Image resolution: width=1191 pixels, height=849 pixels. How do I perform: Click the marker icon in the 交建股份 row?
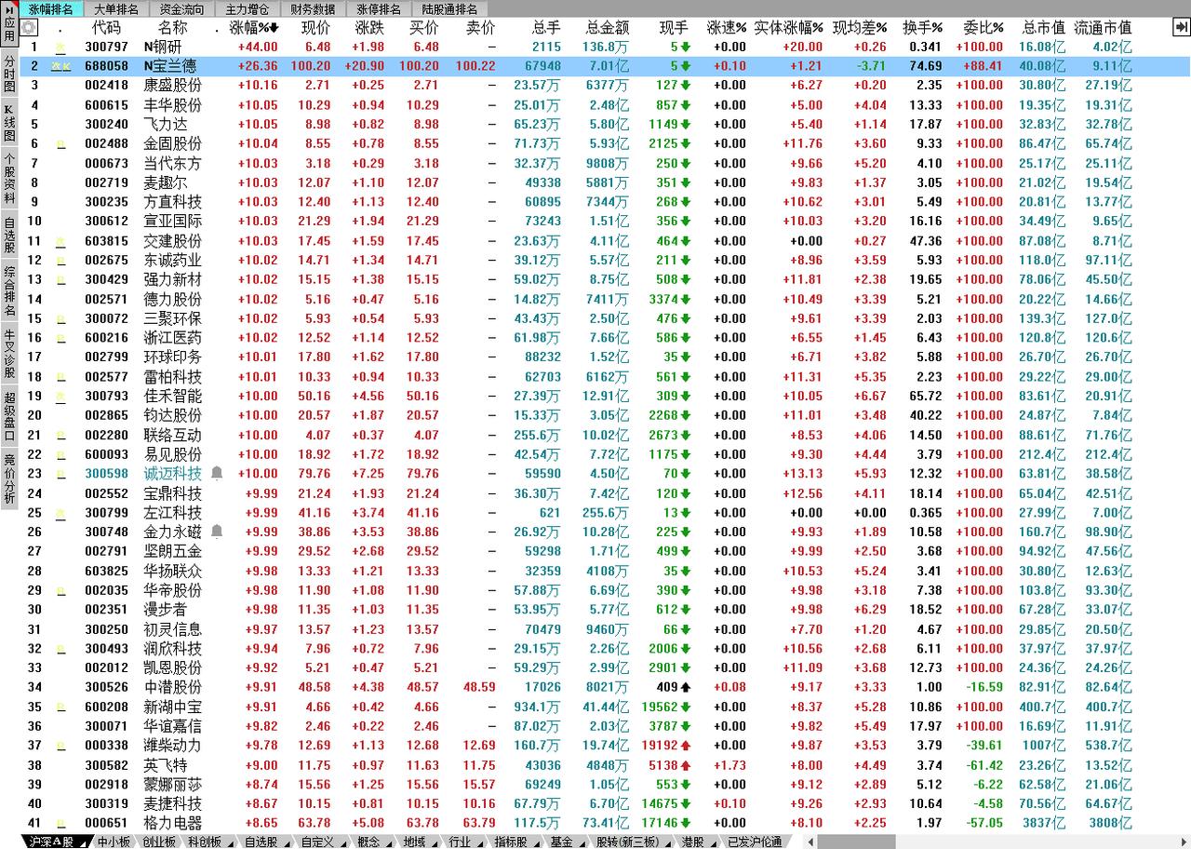coord(60,241)
